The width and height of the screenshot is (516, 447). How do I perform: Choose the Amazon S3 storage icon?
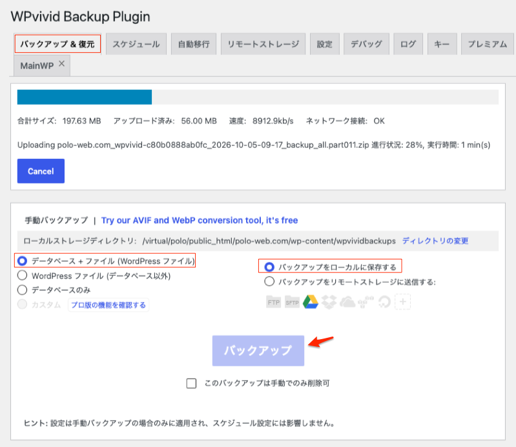click(x=366, y=302)
